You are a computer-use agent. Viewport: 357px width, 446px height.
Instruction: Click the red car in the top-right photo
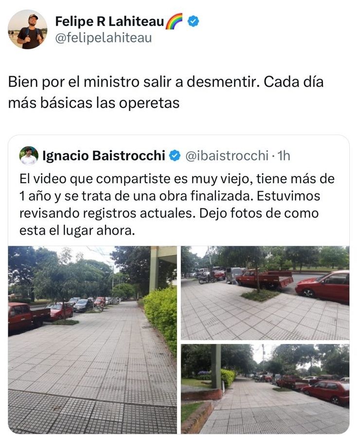tap(322, 287)
